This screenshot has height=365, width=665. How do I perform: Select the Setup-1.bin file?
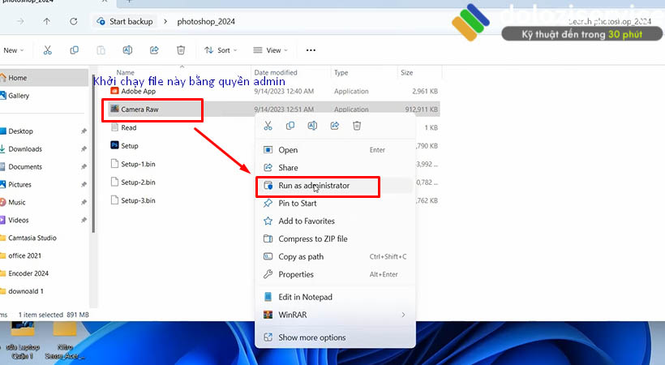click(138, 164)
